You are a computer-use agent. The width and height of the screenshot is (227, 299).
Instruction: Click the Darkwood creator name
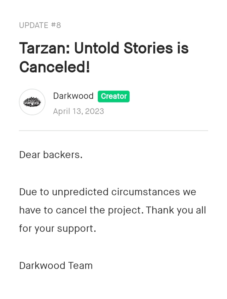pyautogui.click(x=73, y=96)
